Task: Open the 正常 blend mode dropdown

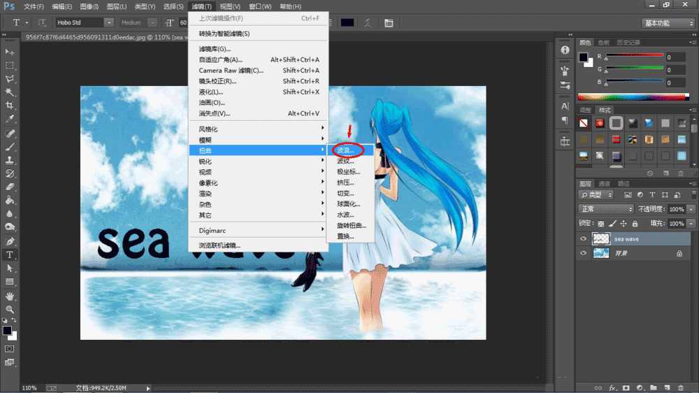Action: [x=605, y=209]
